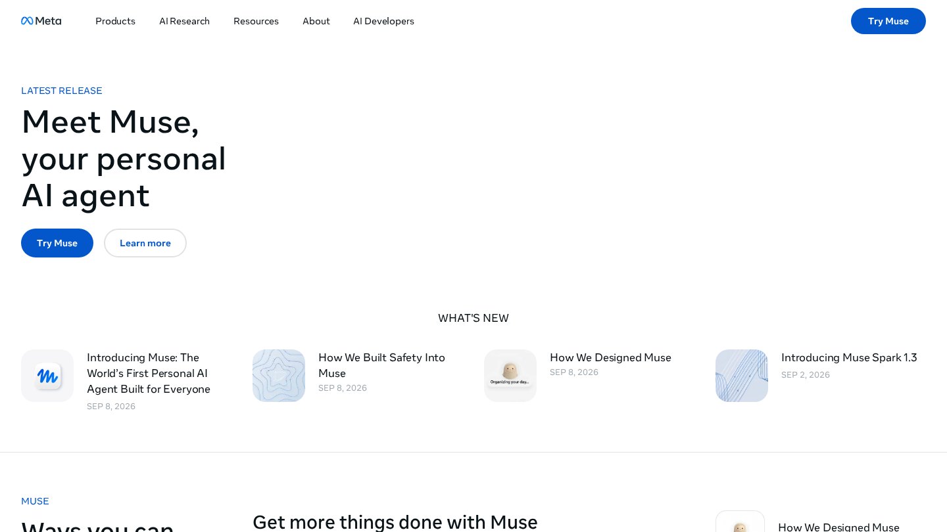947x532 pixels.
Task: Click the LATEST RELEASE label
Action: (x=62, y=91)
